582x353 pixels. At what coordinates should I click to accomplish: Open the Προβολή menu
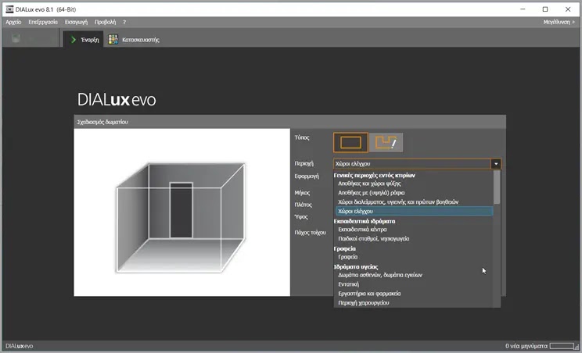click(x=105, y=22)
